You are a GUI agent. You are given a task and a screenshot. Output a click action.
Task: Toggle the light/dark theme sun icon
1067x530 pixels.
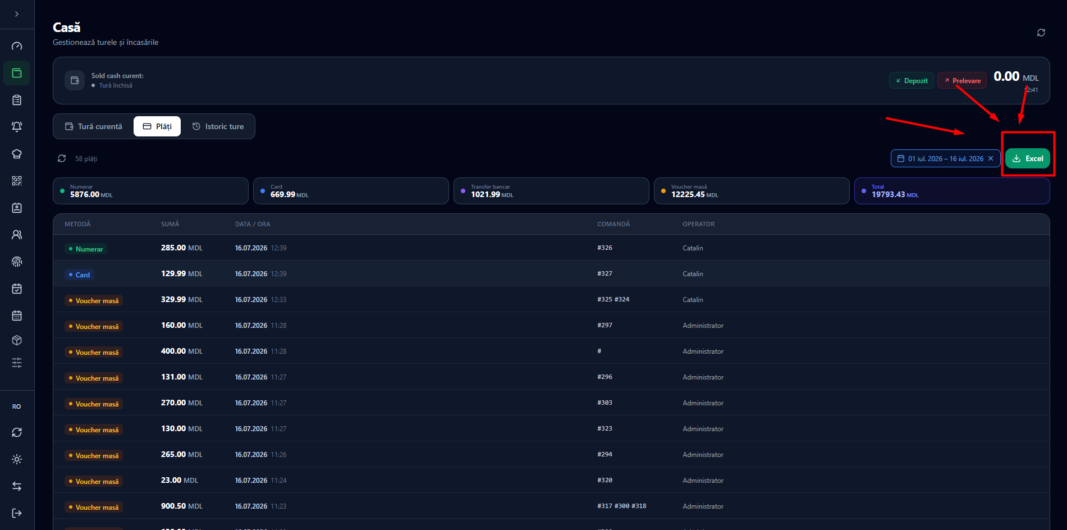coord(17,459)
